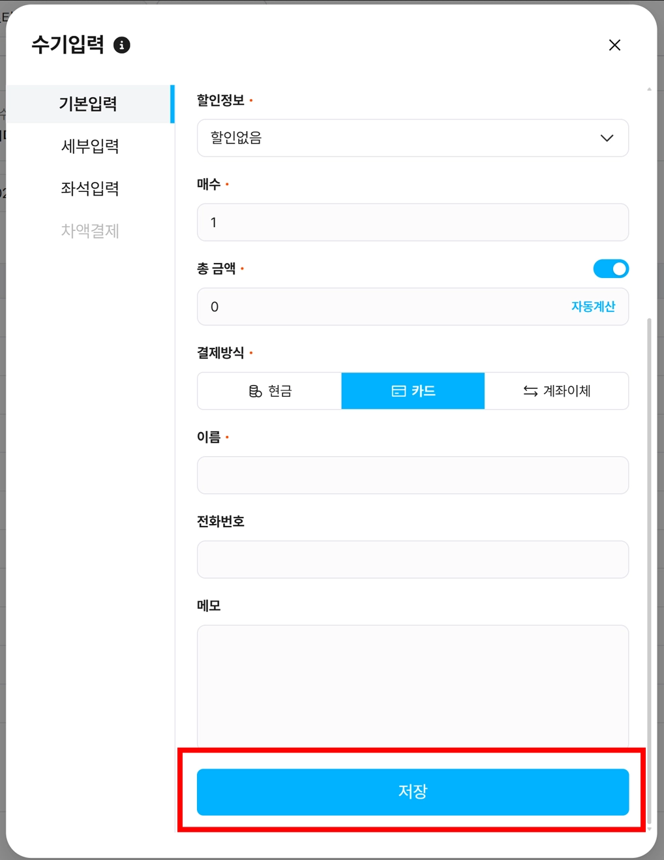Click the 자동계산 link

point(593,307)
